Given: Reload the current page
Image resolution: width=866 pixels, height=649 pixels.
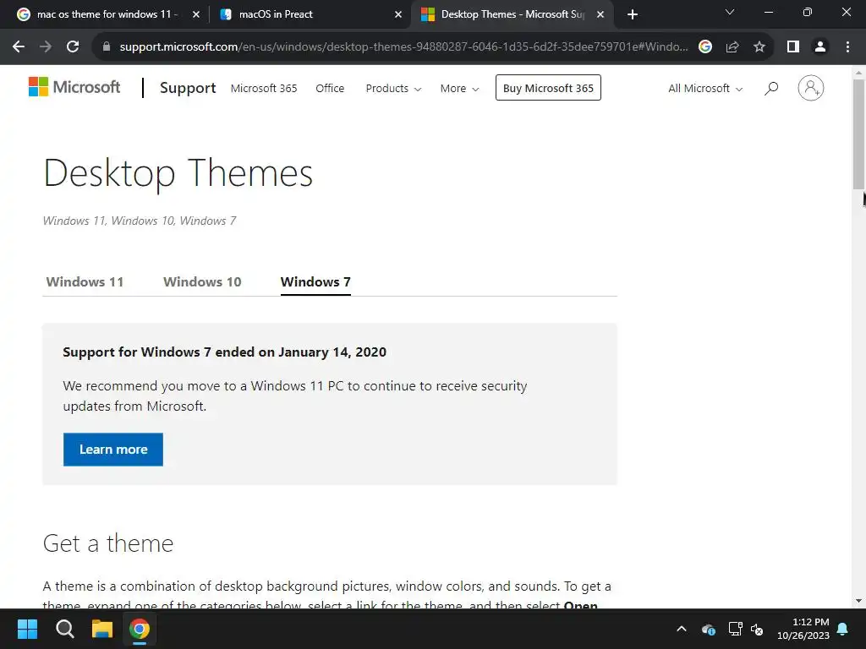Looking at the screenshot, I should coord(73,47).
